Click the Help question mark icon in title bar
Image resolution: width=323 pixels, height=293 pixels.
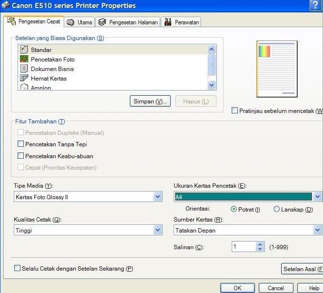click(315, 5)
